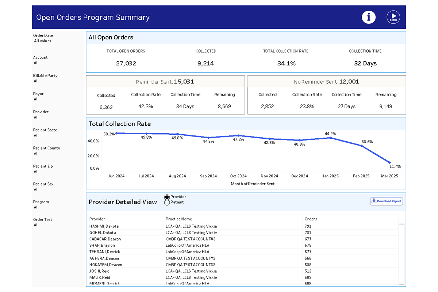Open the dashboard info popup
The height and width of the screenshot is (292, 438).
[x=369, y=17]
